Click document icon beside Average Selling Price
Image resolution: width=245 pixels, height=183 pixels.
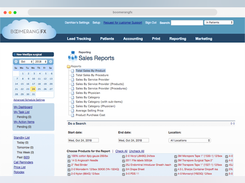tap(73, 111)
